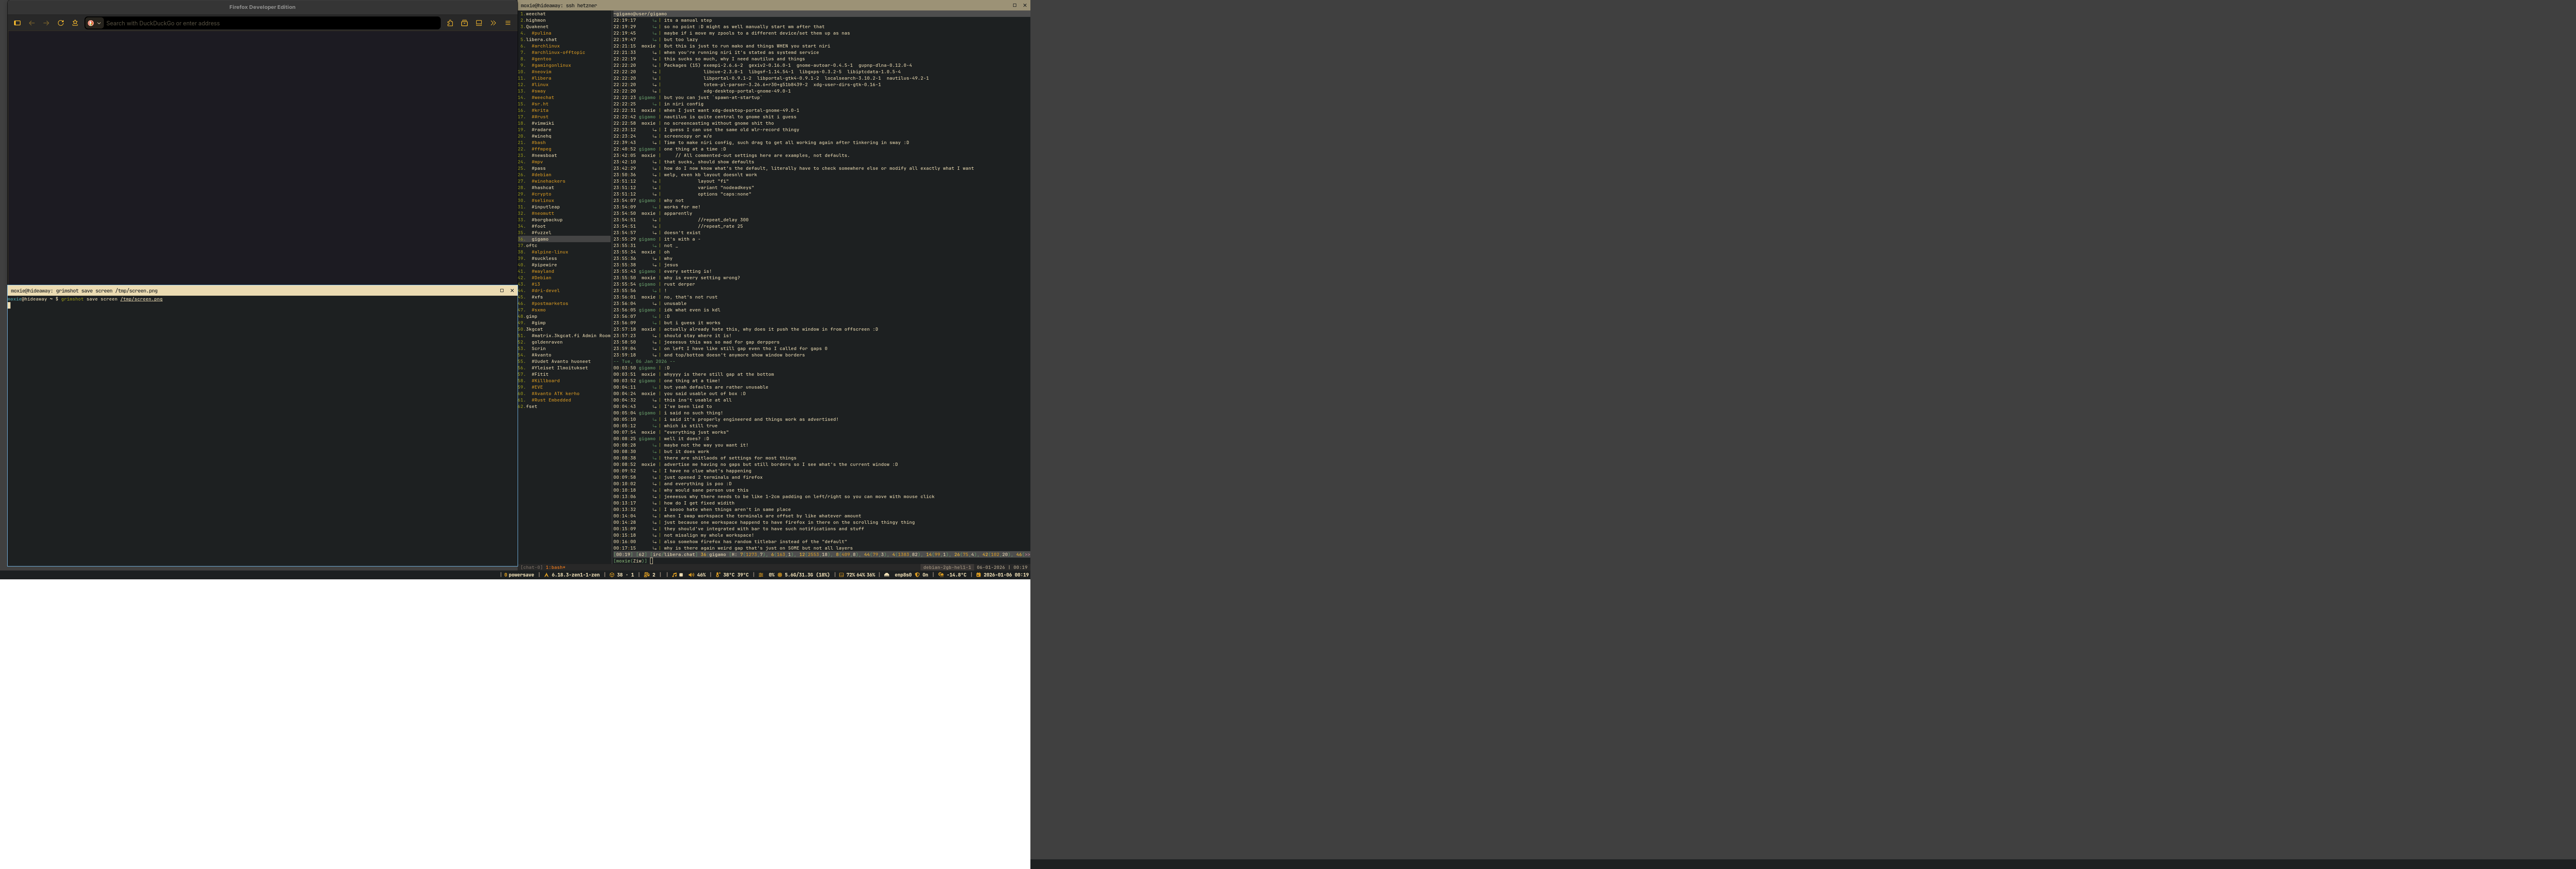Click the music stop square in status bar
The image size is (2576, 869).
[x=681, y=575]
